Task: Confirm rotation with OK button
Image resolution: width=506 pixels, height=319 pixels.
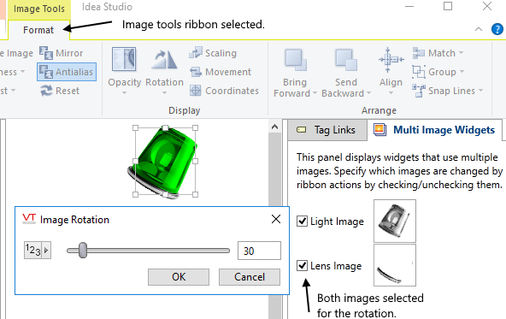Action: [x=179, y=277]
